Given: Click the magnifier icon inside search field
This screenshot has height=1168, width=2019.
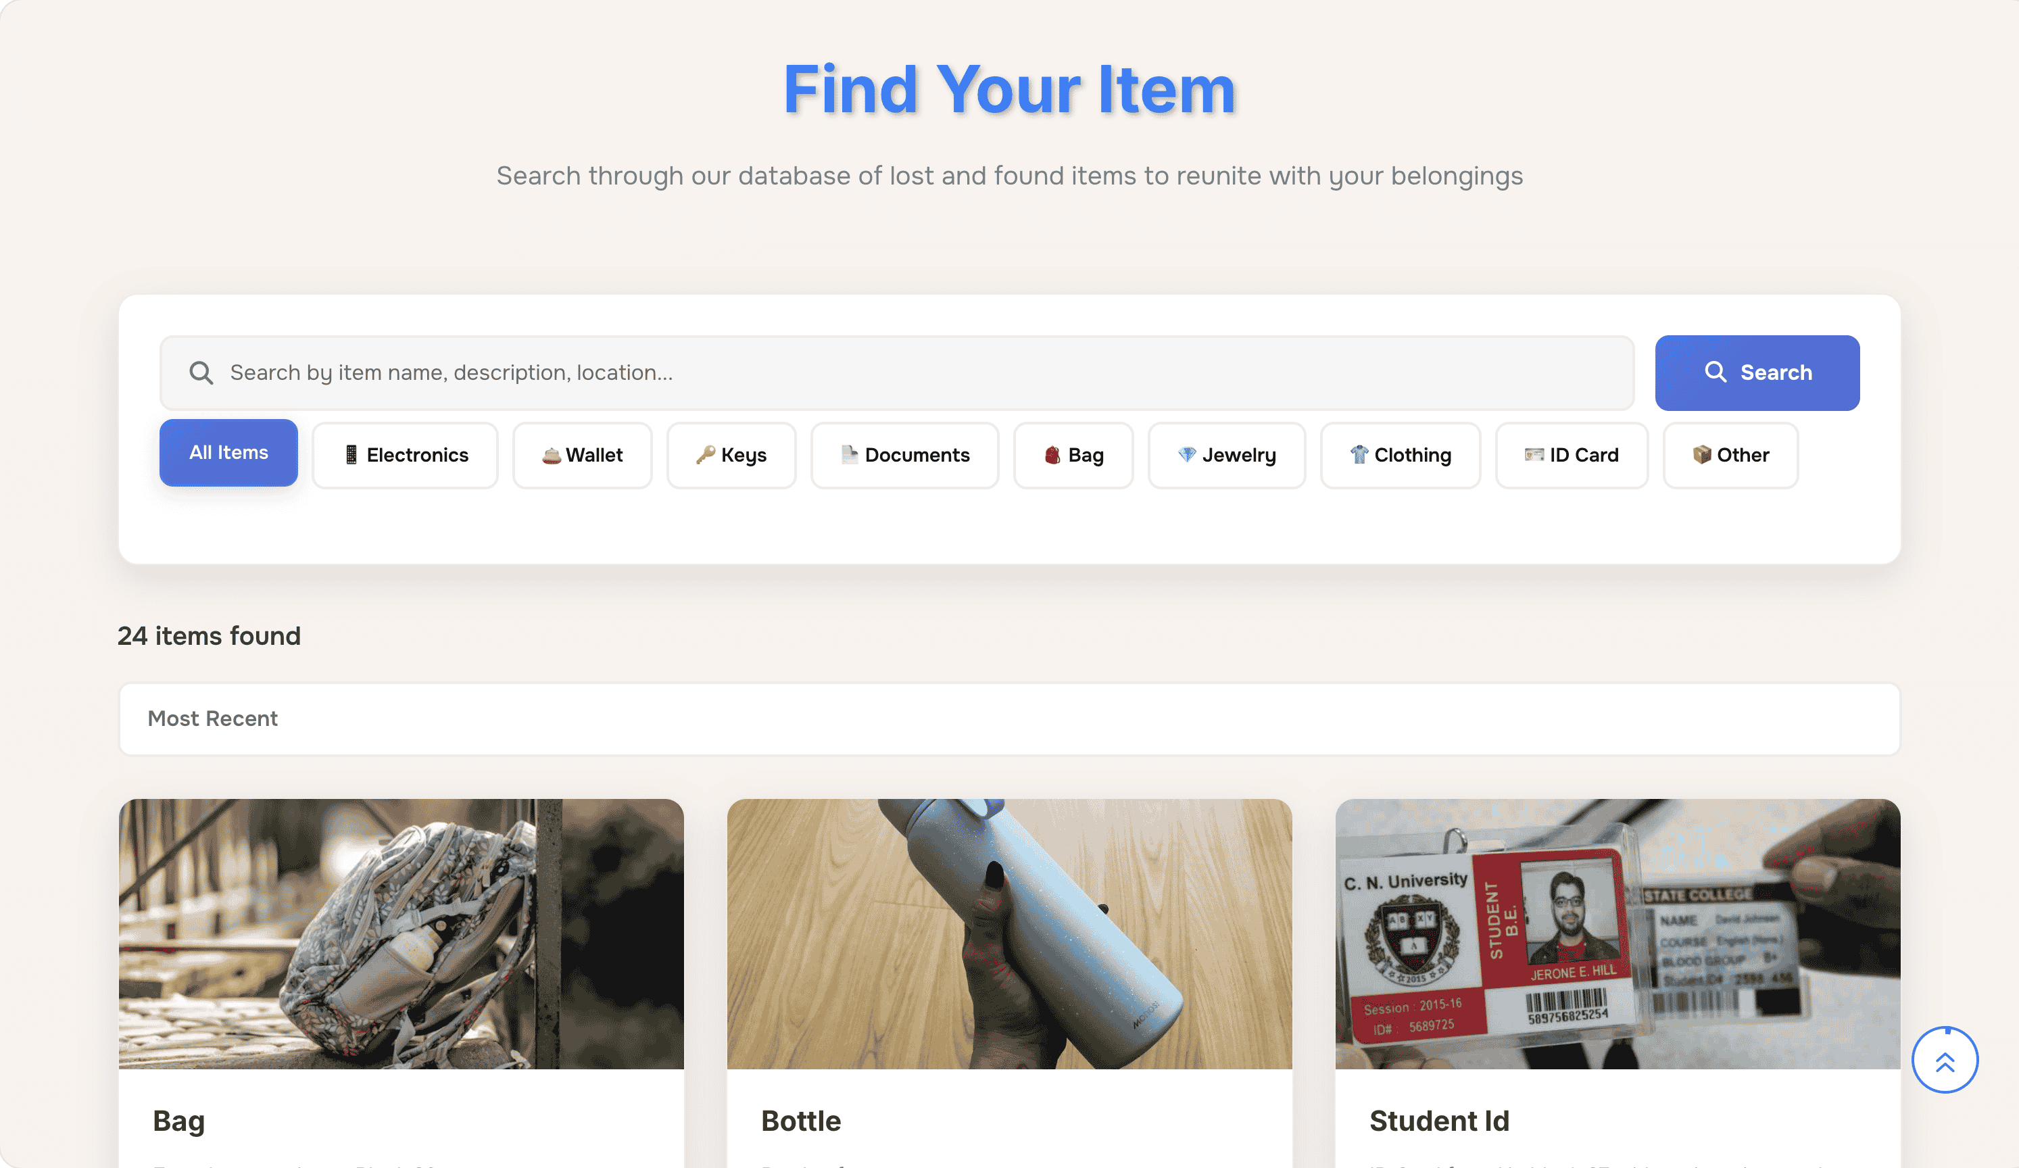Looking at the screenshot, I should (201, 372).
